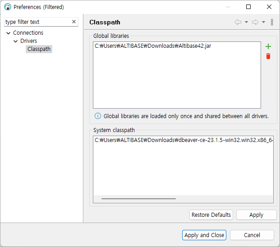Screen dimensions: 280x247
Task: Click the info icon beside global libraries note
Action: (98, 116)
